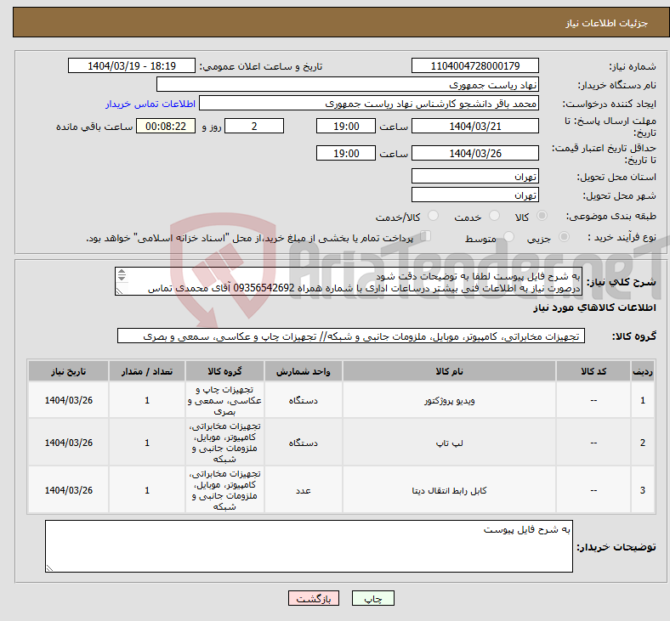Click the resize grip of توضیحات خریدار box
Viewport: 670px width, 621px height.
point(49,568)
